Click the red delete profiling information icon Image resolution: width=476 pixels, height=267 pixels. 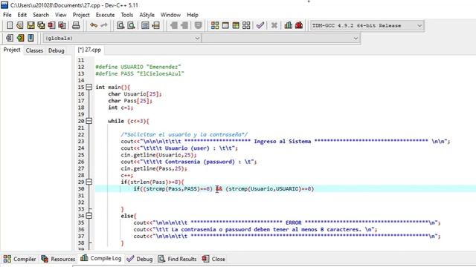299,25
